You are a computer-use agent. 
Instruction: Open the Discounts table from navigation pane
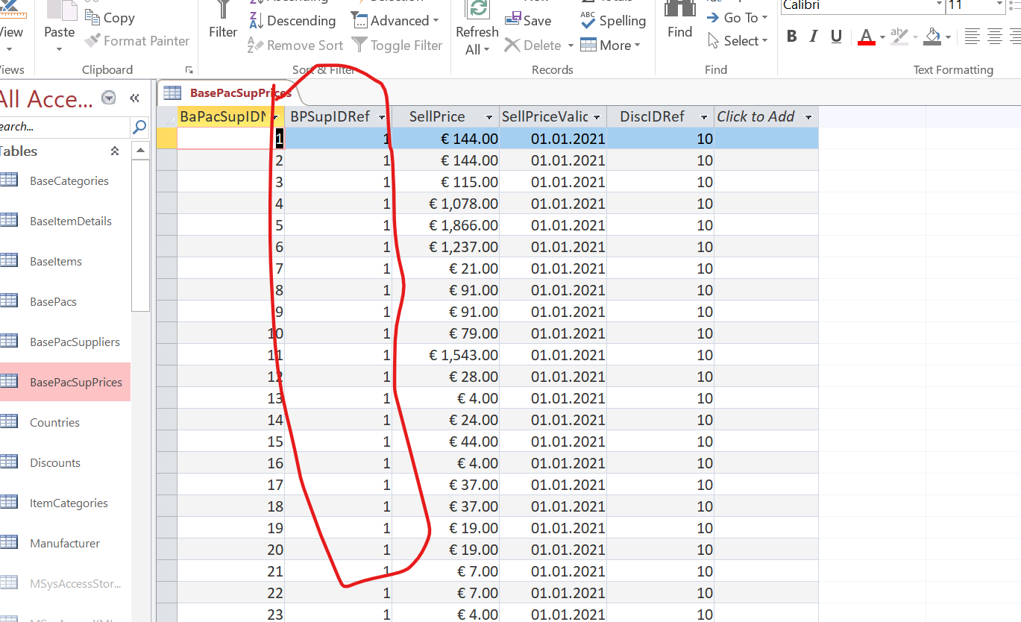point(54,462)
